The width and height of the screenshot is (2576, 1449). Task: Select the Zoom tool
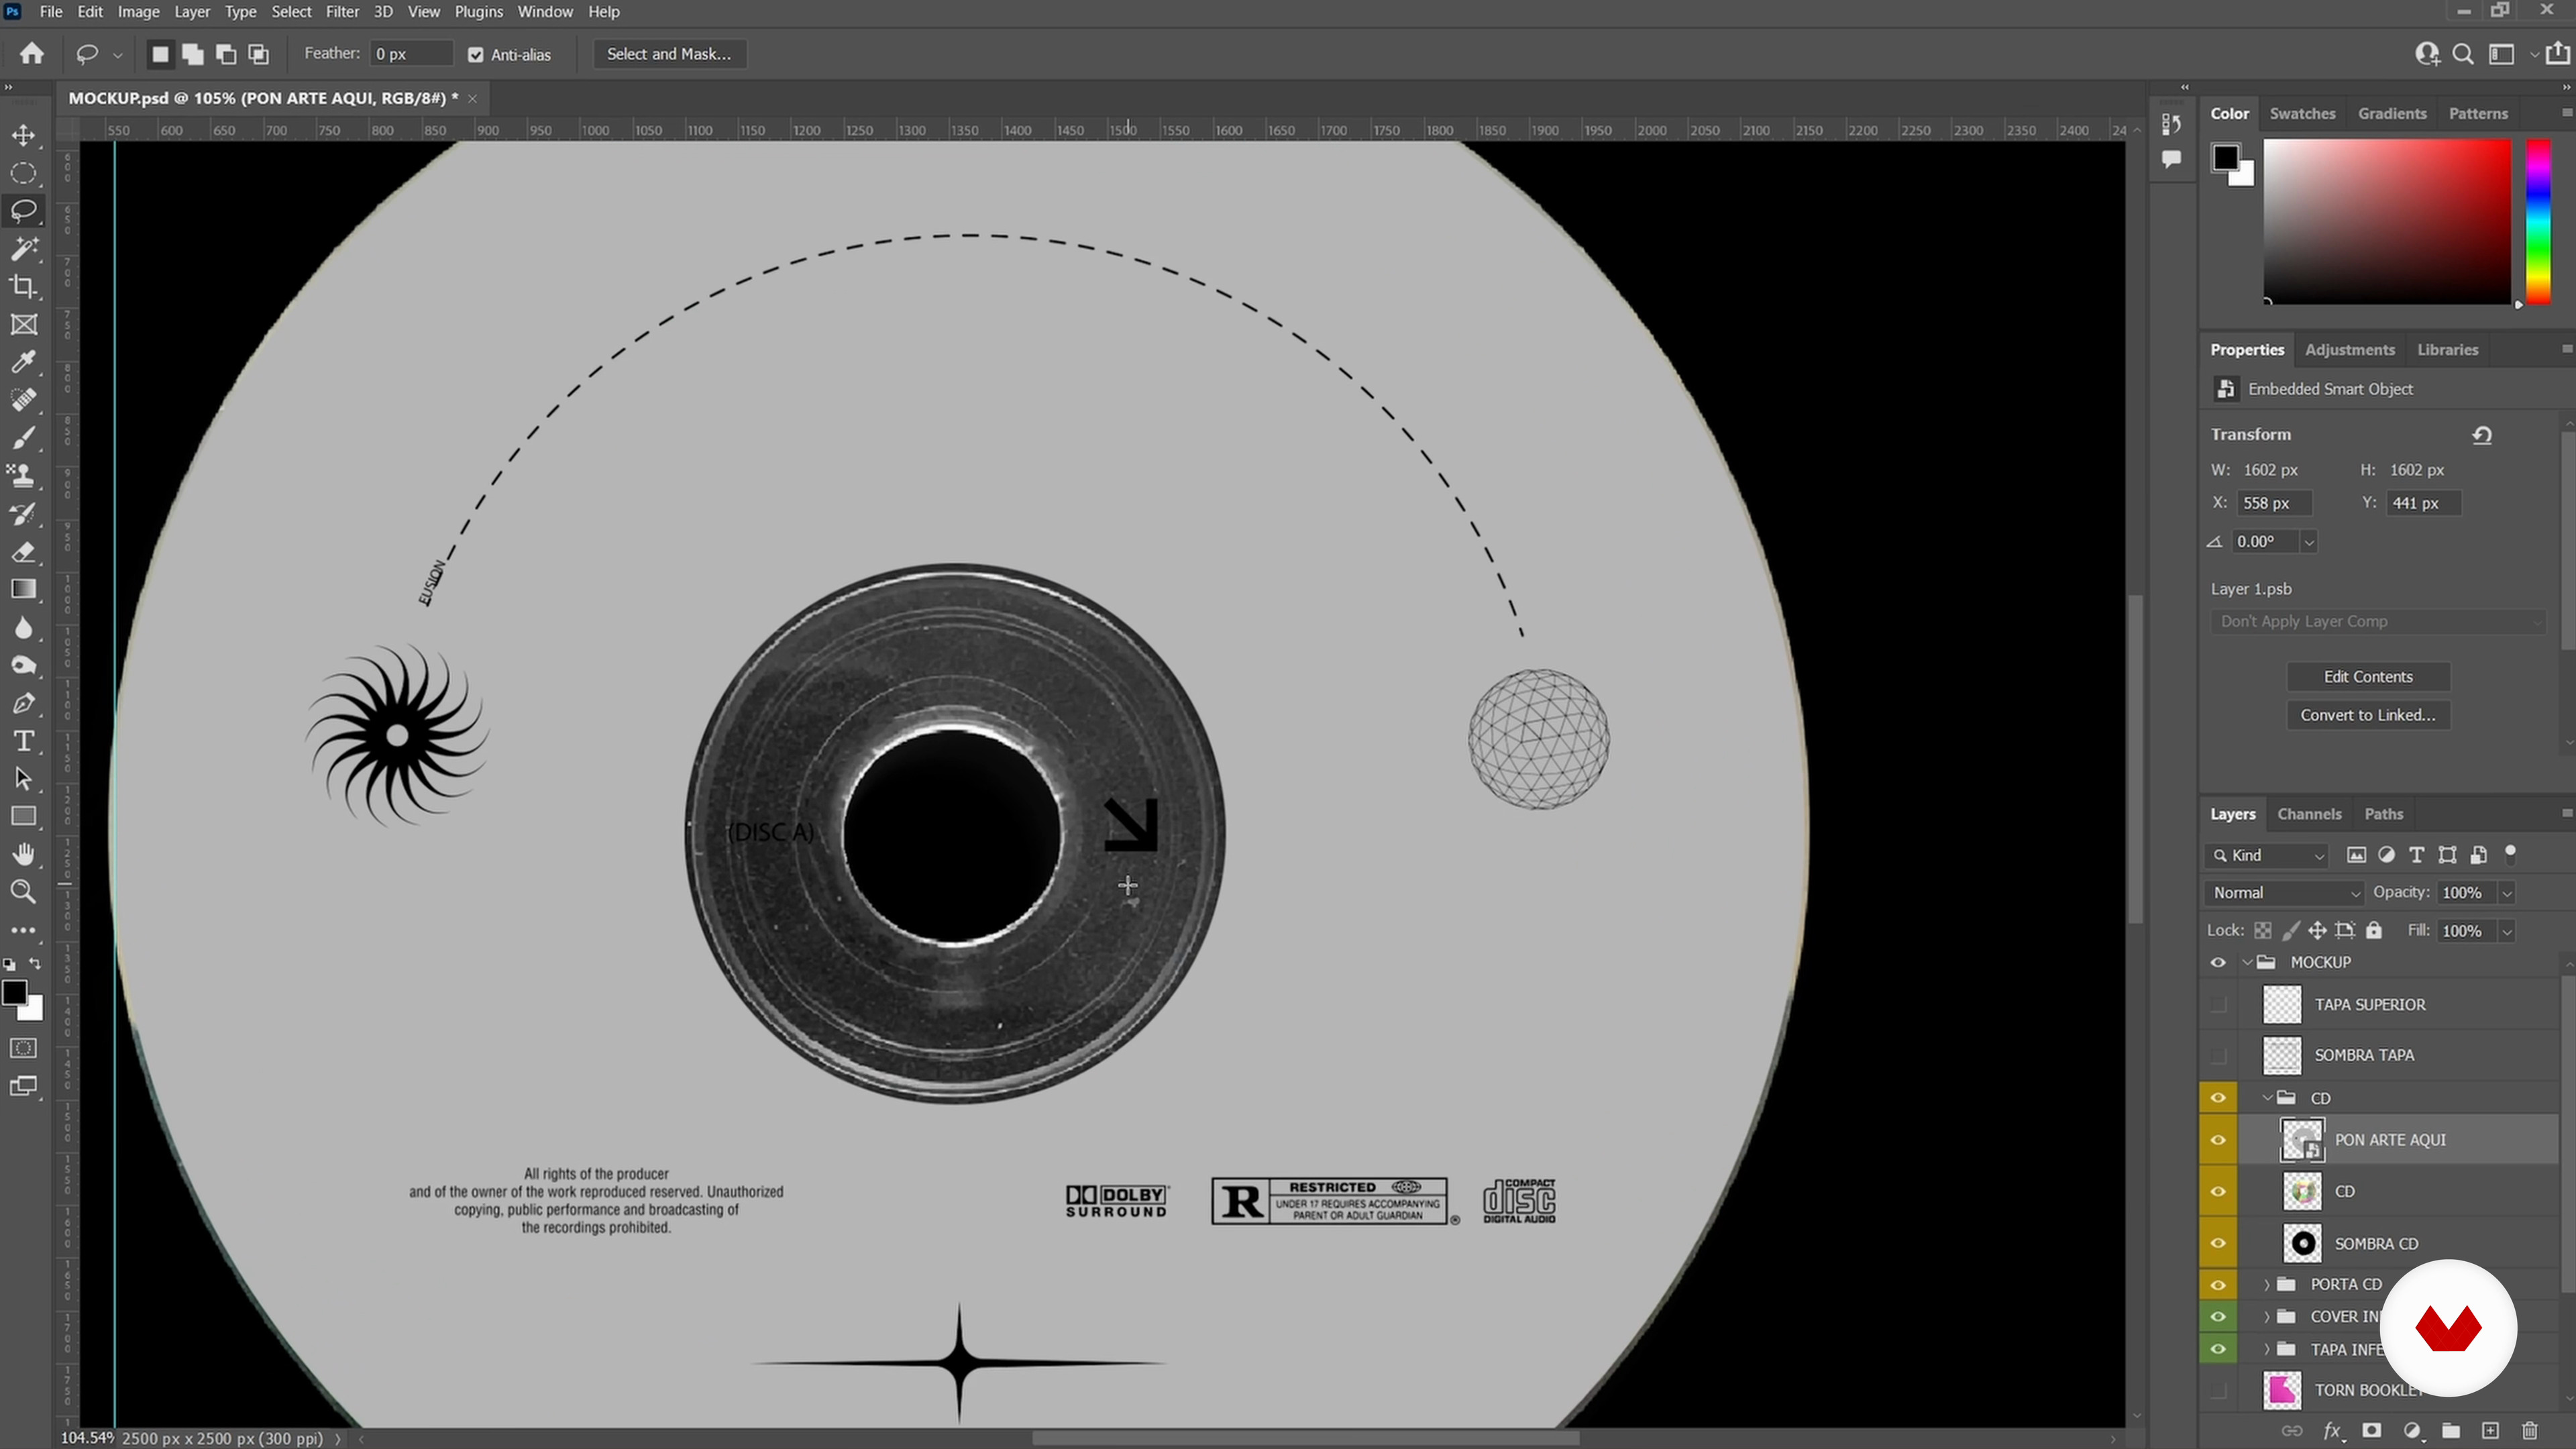coord(23,892)
